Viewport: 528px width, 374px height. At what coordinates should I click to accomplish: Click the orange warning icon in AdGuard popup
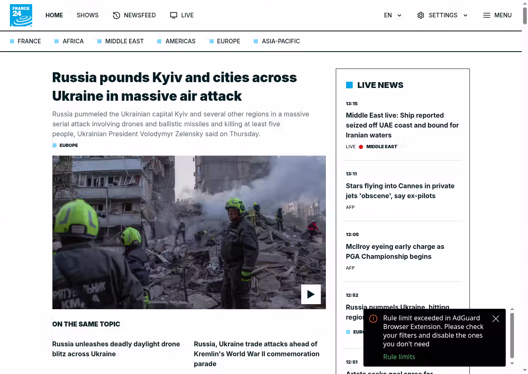pos(373,319)
